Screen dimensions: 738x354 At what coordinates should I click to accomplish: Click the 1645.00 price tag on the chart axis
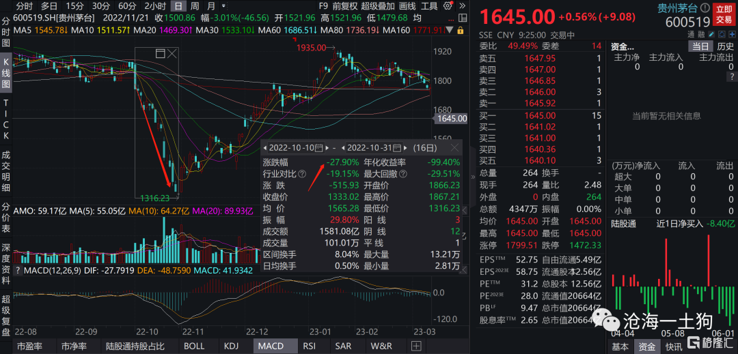[x=452, y=119]
